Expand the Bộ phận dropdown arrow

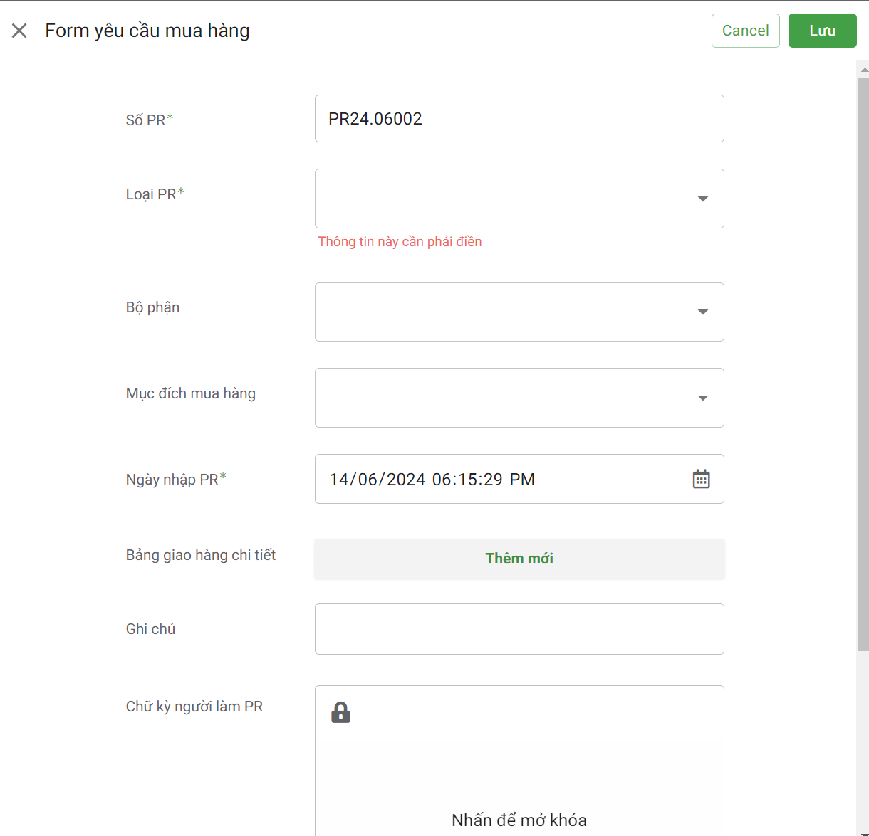pyautogui.click(x=702, y=312)
